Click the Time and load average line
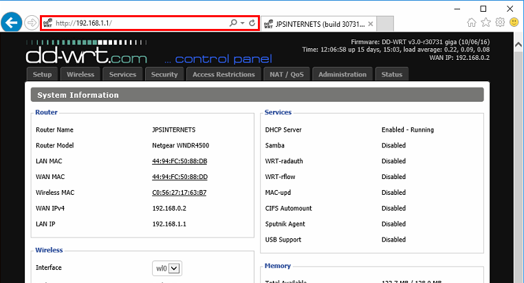The width and height of the screenshot is (524, 283). click(396, 50)
